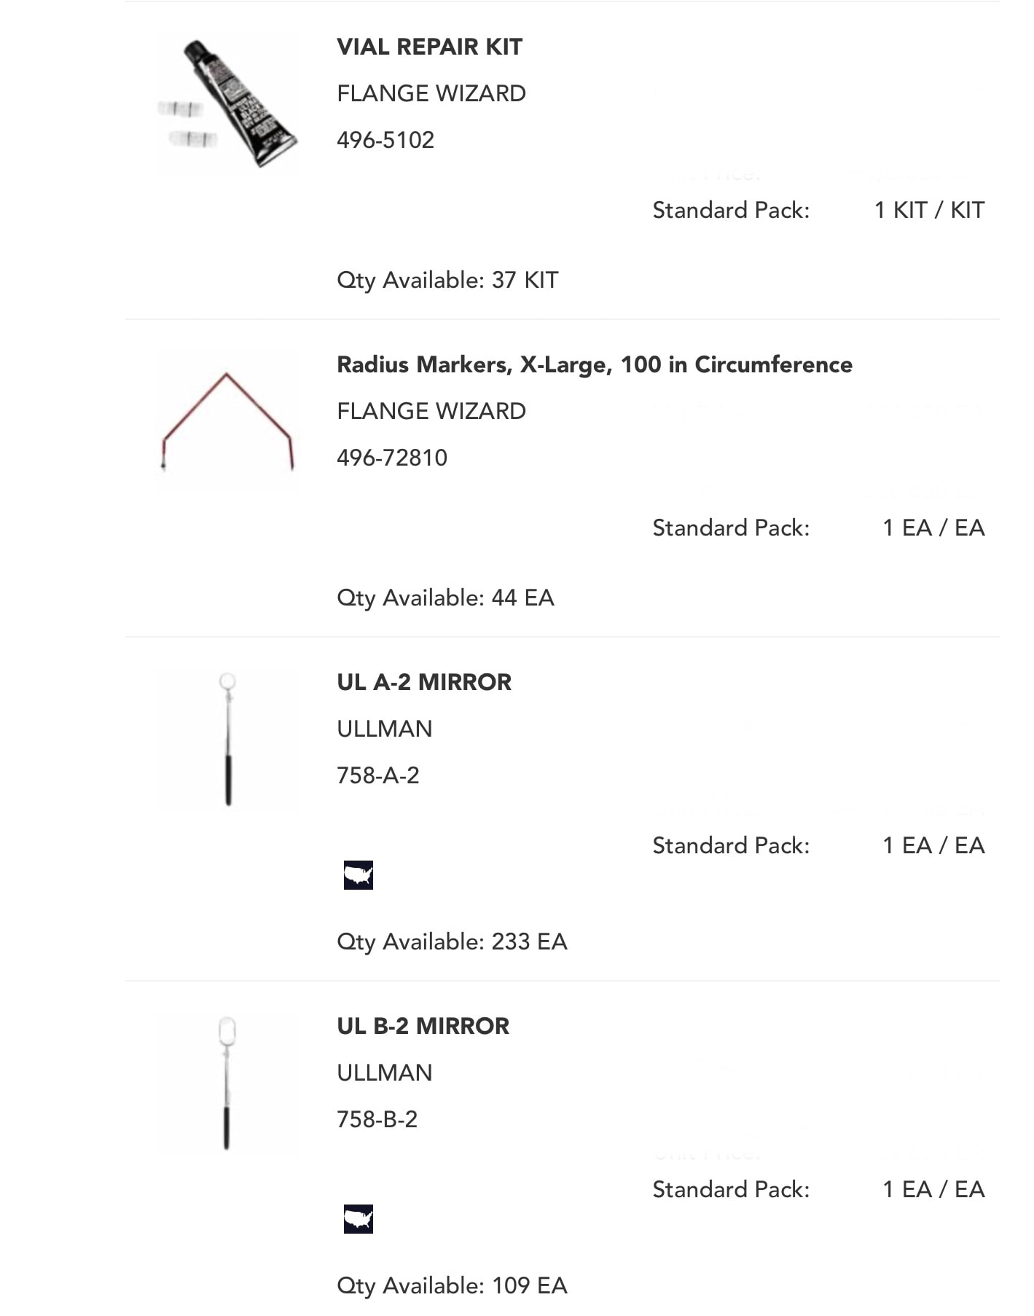The image size is (1034, 1316).
Task: Click the VIAL REPAIR KIT product title
Action: click(429, 47)
